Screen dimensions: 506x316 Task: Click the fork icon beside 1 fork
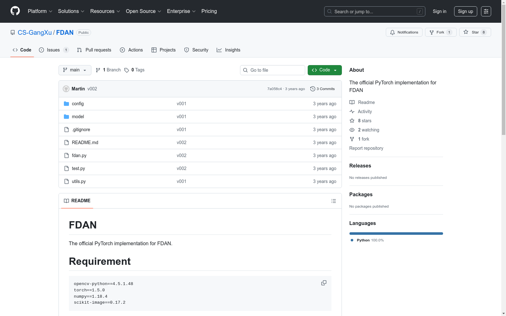click(x=352, y=139)
